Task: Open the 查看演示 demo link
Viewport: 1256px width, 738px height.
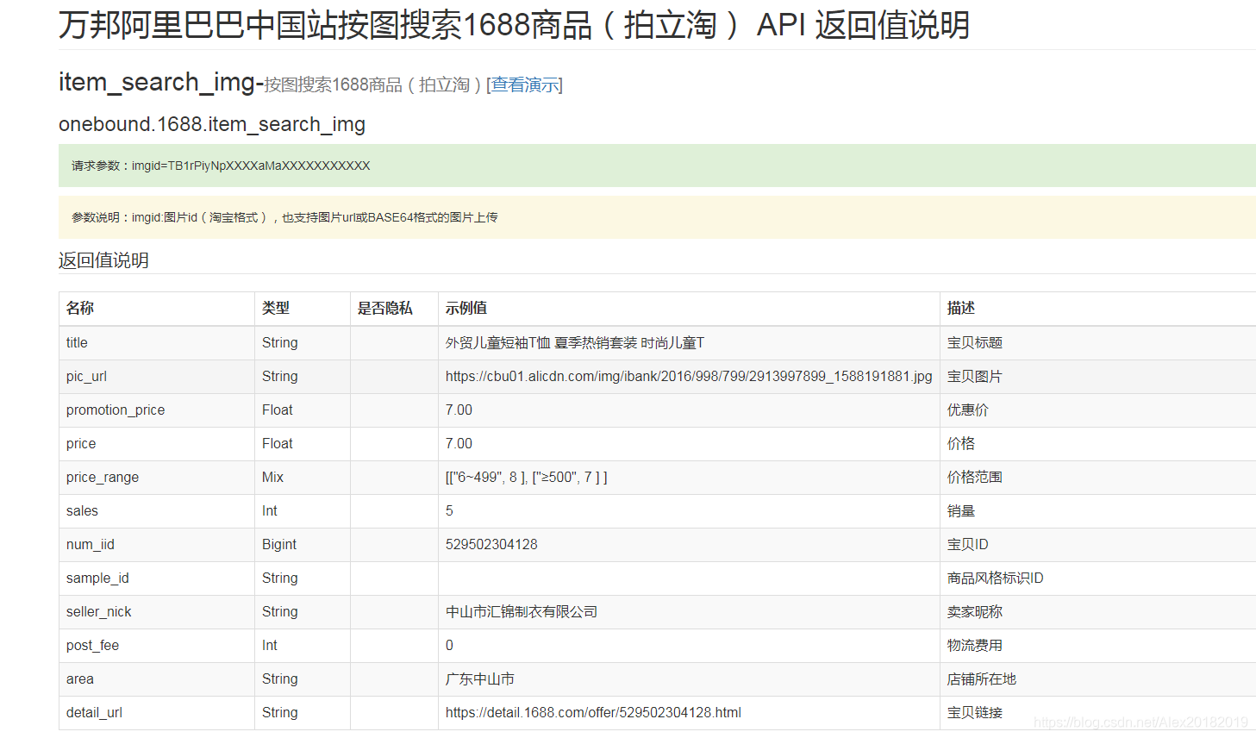Action: 524,84
